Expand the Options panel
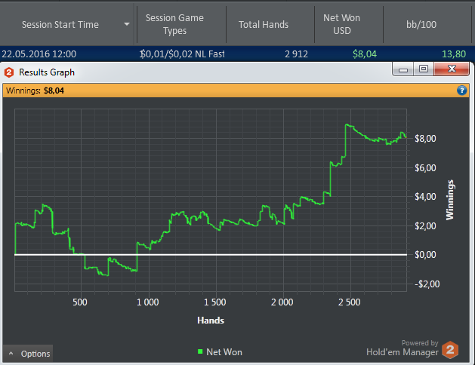 [x=28, y=354]
